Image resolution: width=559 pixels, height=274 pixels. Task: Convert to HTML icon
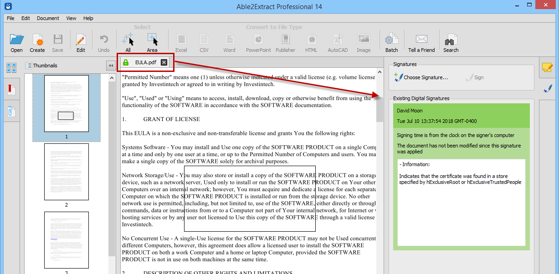point(312,40)
